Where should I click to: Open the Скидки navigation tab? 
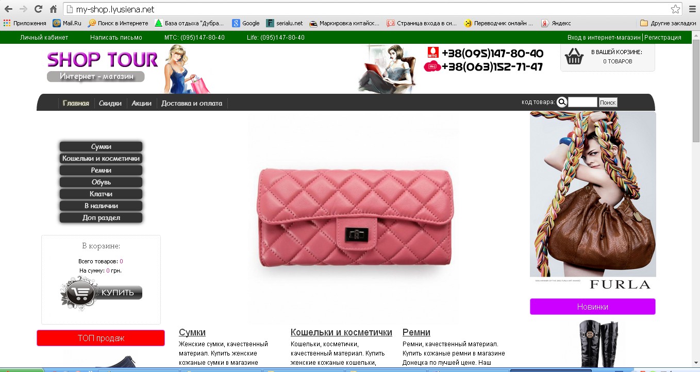tap(110, 103)
